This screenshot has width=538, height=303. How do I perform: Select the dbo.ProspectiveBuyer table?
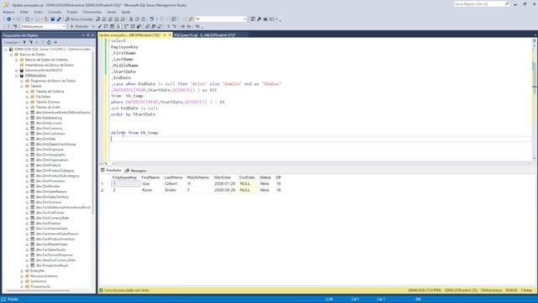click(52, 266)
